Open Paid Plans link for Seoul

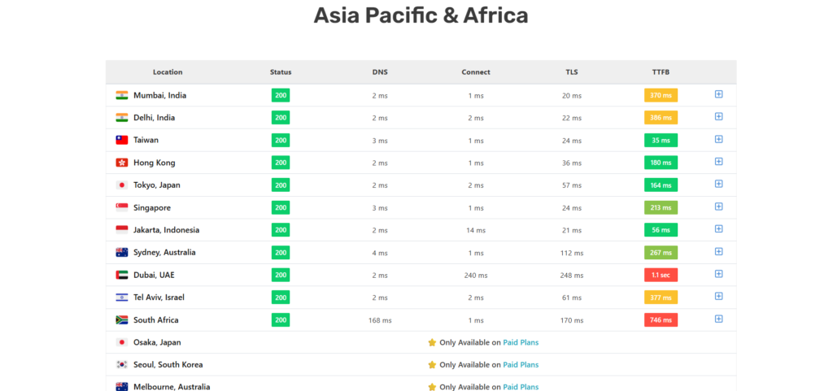tap(521, 365)
